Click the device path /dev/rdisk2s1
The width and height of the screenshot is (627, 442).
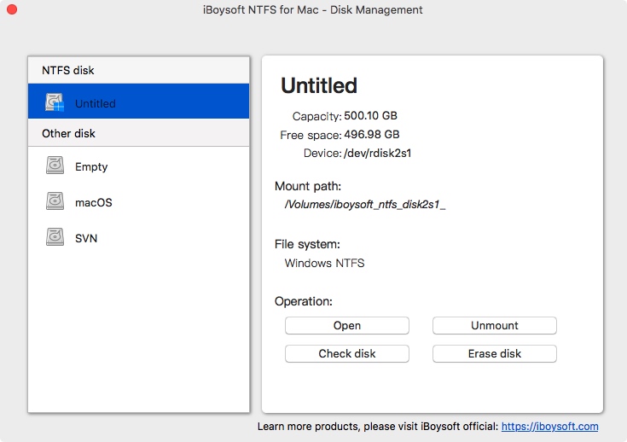tap(377, 154)
